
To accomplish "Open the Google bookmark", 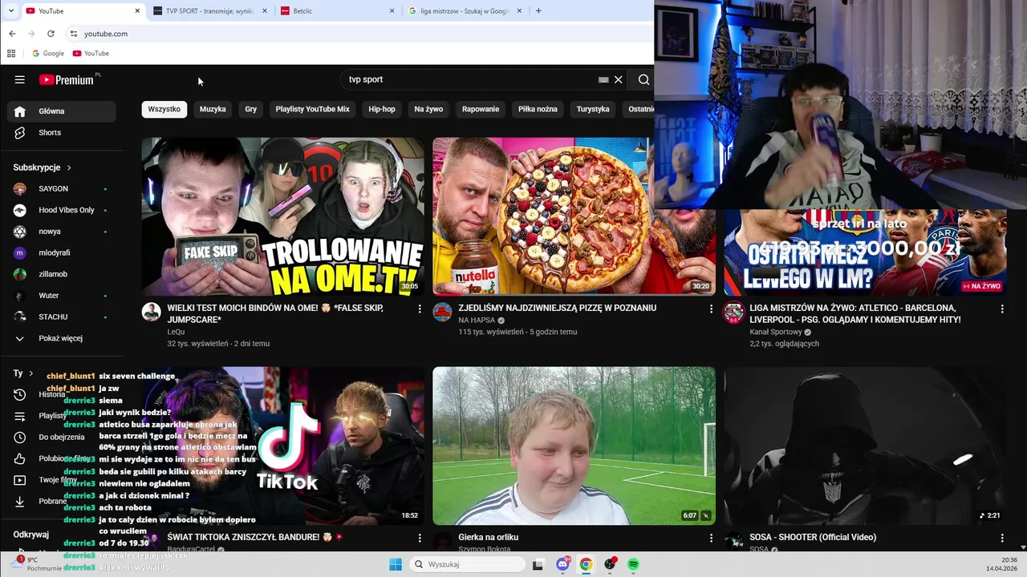I will (x=47, y=53).
